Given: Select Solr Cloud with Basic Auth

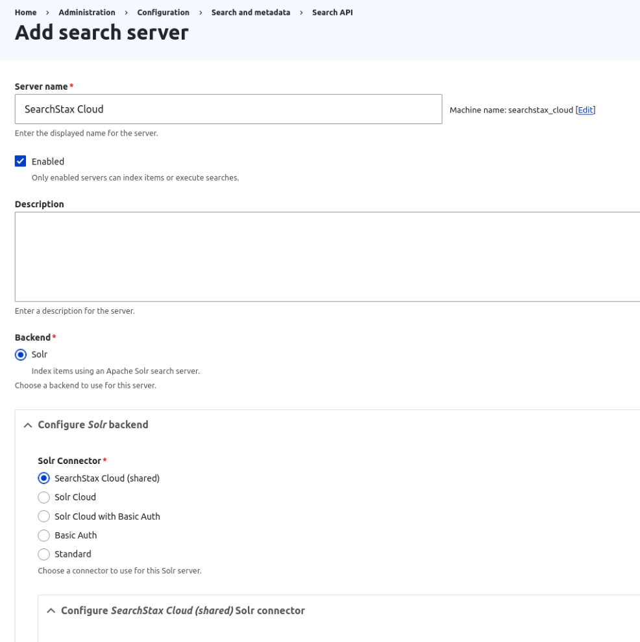Looking at the screenshot, I should 44,517.
